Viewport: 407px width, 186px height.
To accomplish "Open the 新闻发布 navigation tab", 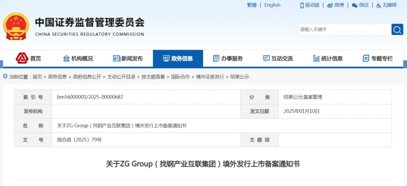I will (x=128, y=58).
